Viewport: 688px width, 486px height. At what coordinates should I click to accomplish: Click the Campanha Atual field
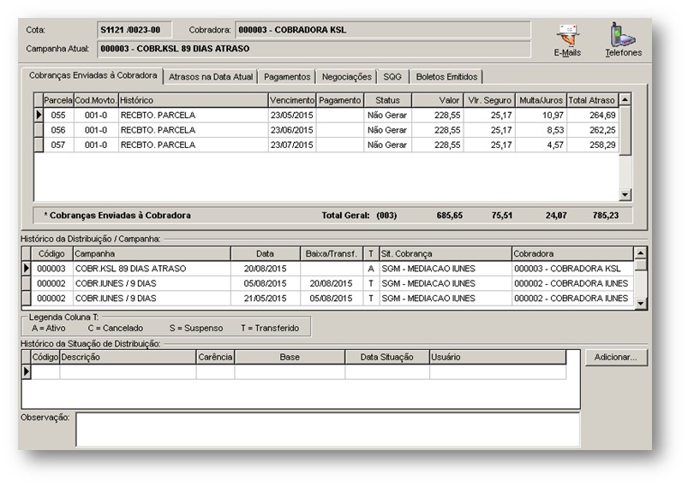314,49
